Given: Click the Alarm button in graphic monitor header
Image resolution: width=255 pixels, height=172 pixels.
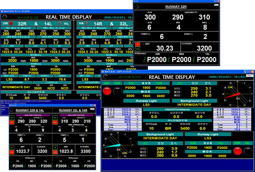Looking at the screenshot, I should [249, 76].
